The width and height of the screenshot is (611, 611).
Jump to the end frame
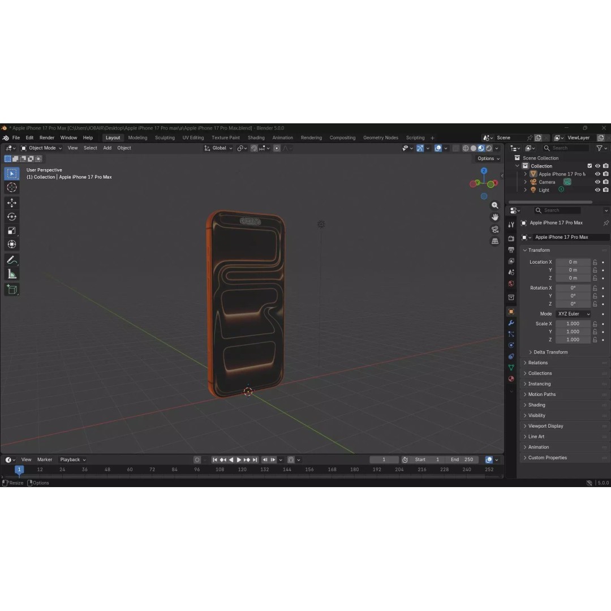pyautogui.click(x=255, y=460)
